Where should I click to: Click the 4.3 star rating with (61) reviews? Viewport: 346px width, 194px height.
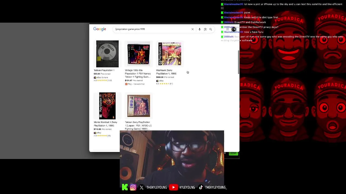click(x=164, y=84)
